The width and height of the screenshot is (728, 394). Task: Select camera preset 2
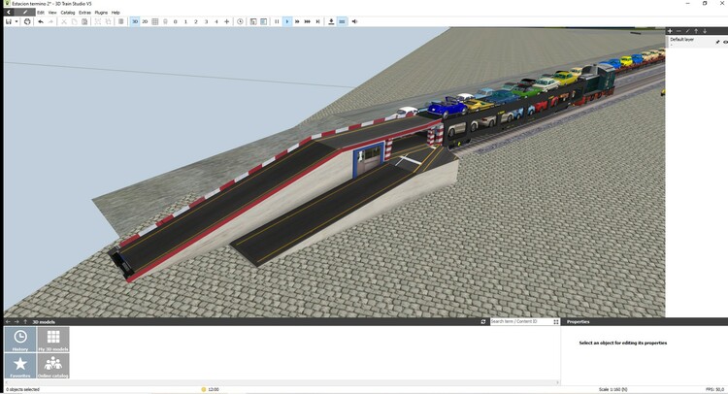tap(196, 21)
